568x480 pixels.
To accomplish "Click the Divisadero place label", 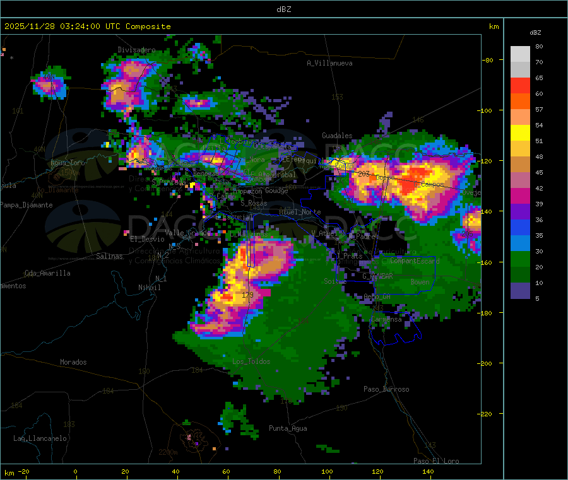I will click(136, 50).
